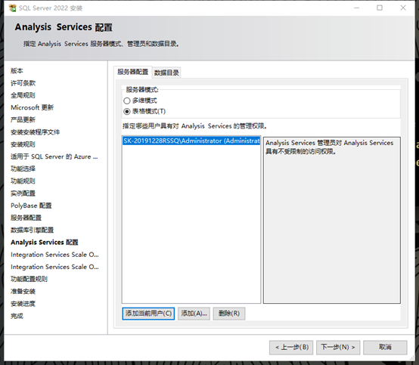Click 安装安装程序文件 step in sidebar
The height and width of the screenshot is (365, 419).
(35, 132)
